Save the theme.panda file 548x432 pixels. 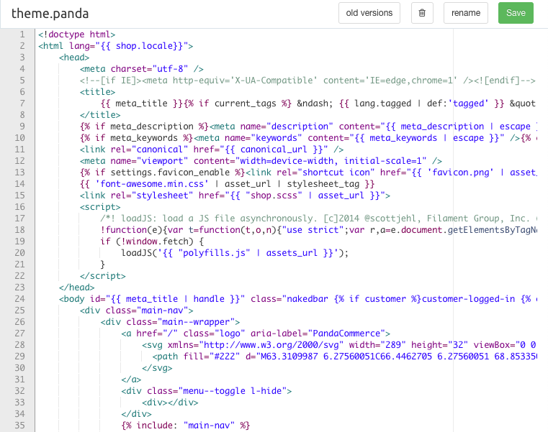point(516,13)
